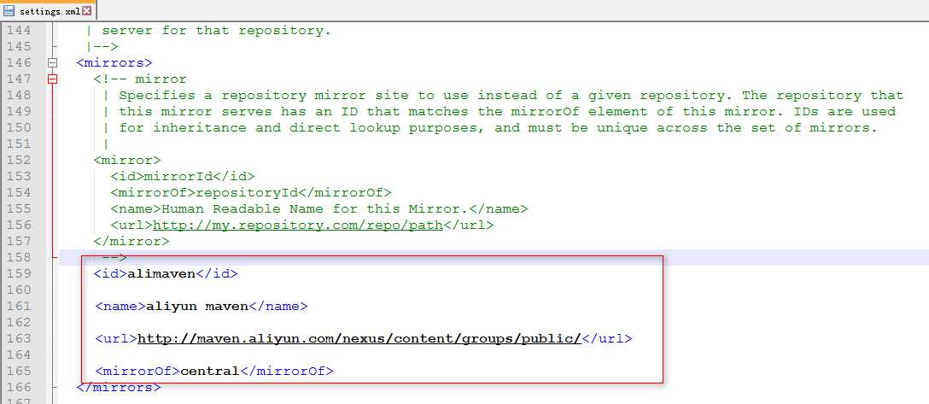Click the save-state icon on settings.xml tab
This screenshot has height=404, width=929.
[9, 10]
